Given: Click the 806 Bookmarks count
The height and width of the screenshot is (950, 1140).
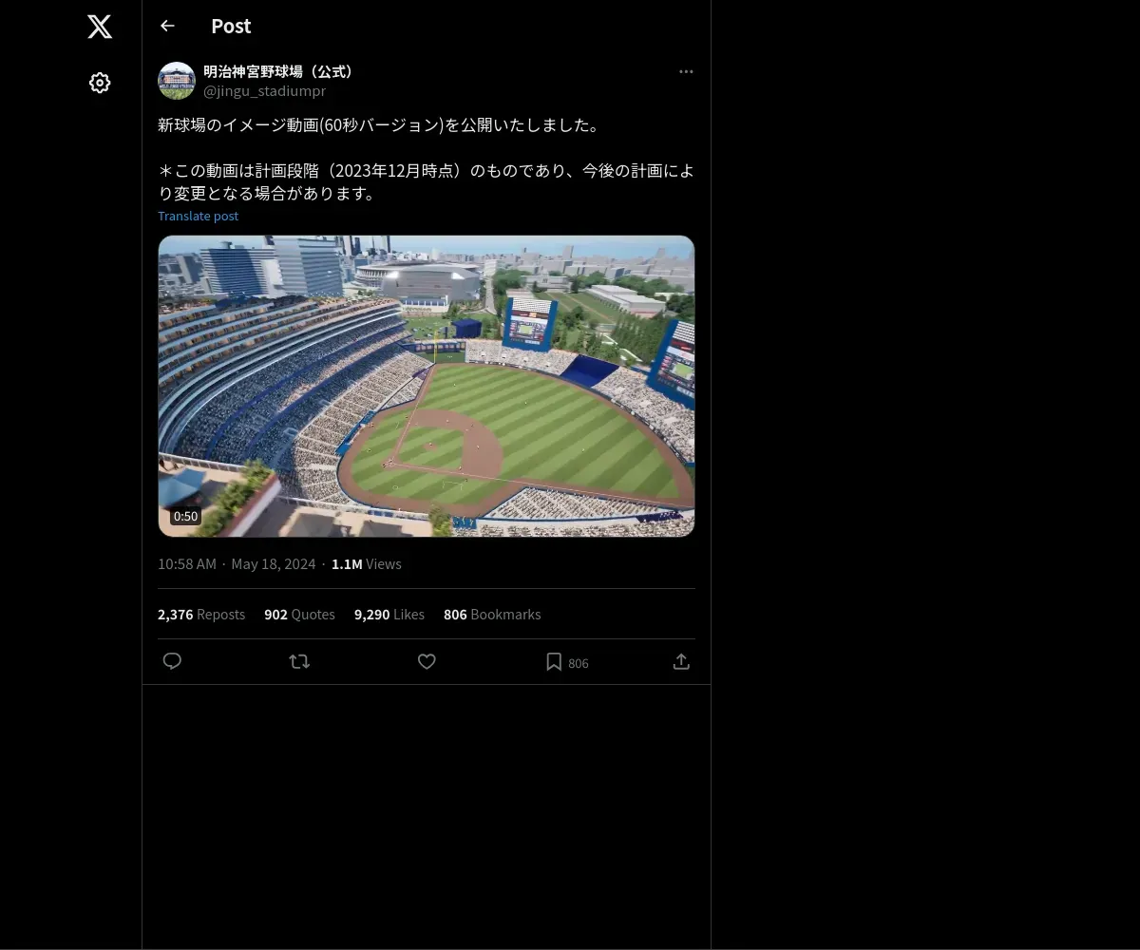Looking at the screenshot, I should tap(492, 615).
